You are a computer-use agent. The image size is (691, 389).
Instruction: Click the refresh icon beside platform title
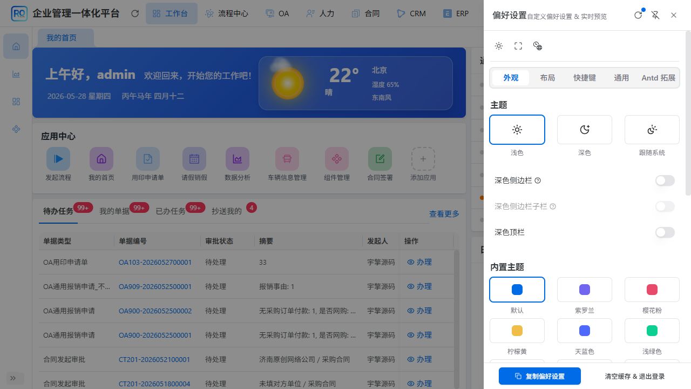pyautogui.click(x=135, y=14)
